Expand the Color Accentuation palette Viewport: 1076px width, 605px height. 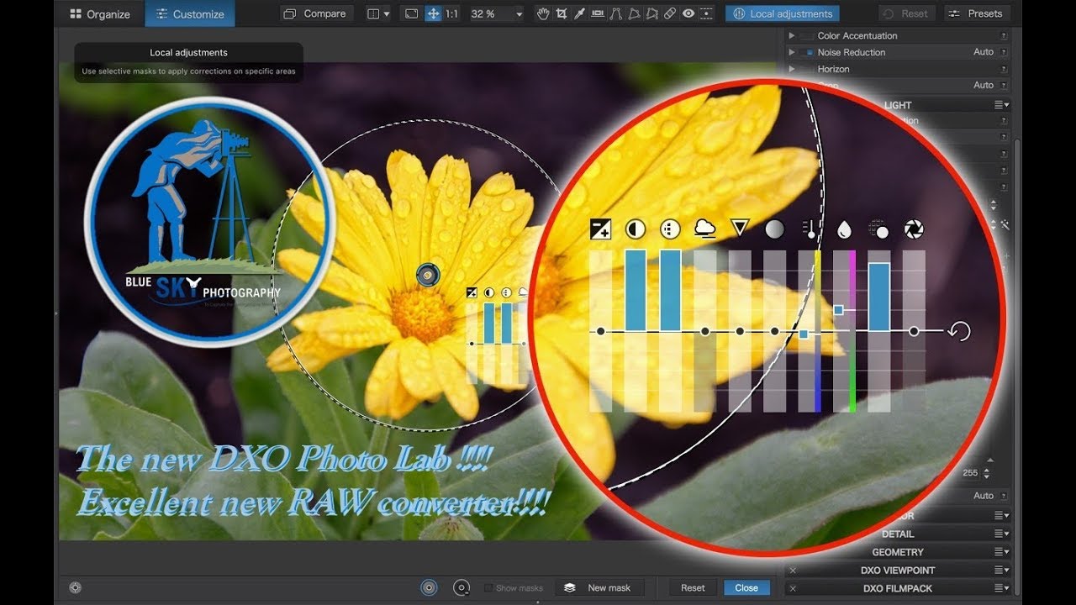click(791, 35)
